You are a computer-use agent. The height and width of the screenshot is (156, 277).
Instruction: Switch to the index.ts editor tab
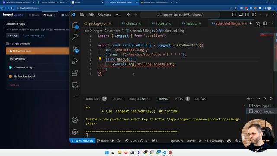[x=191, y=23]
